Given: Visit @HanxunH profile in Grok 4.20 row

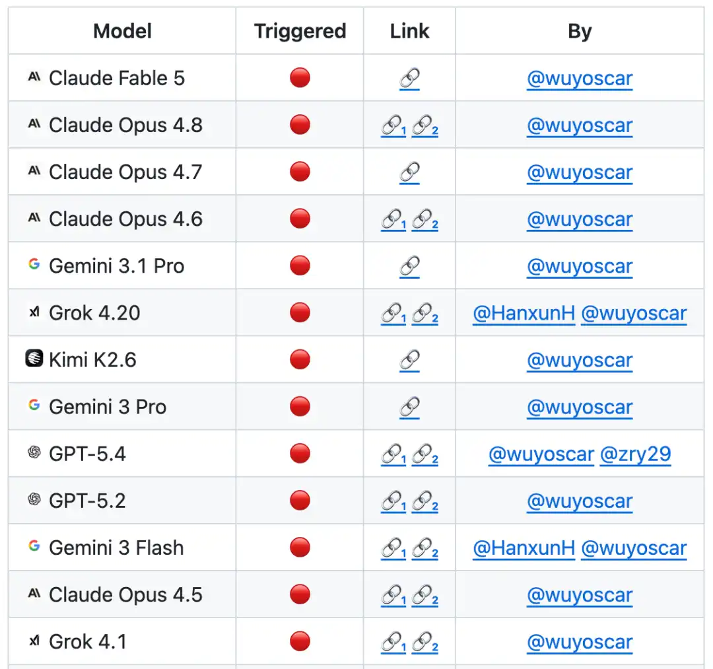Looking at the screenshot, I should click(524, 314).
